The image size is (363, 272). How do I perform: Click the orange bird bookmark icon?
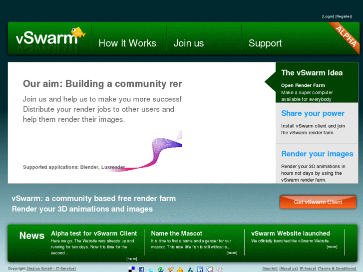[x=171, y=270]
